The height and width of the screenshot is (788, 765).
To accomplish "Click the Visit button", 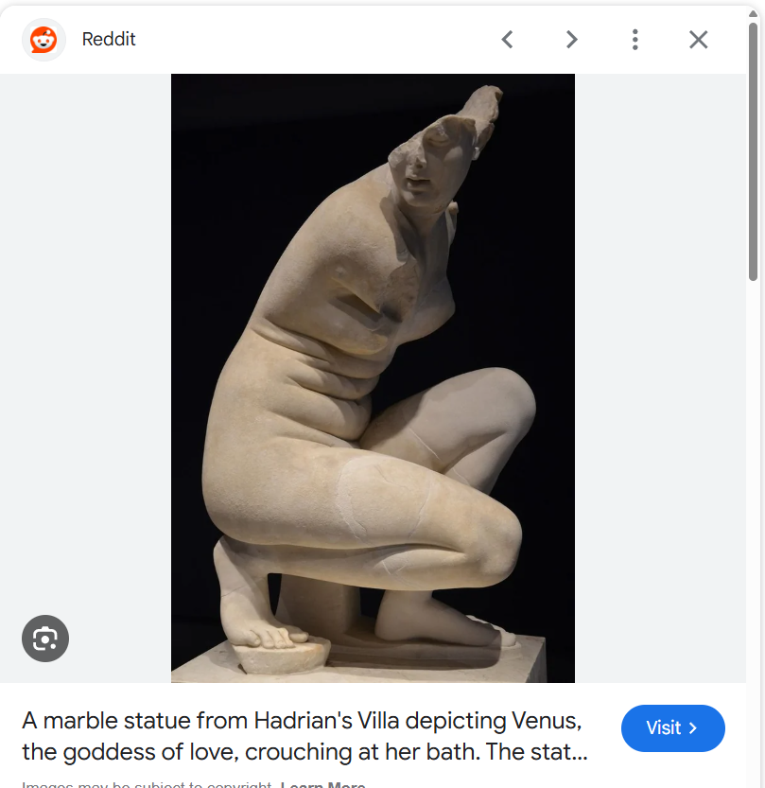I will click(672, 728).
